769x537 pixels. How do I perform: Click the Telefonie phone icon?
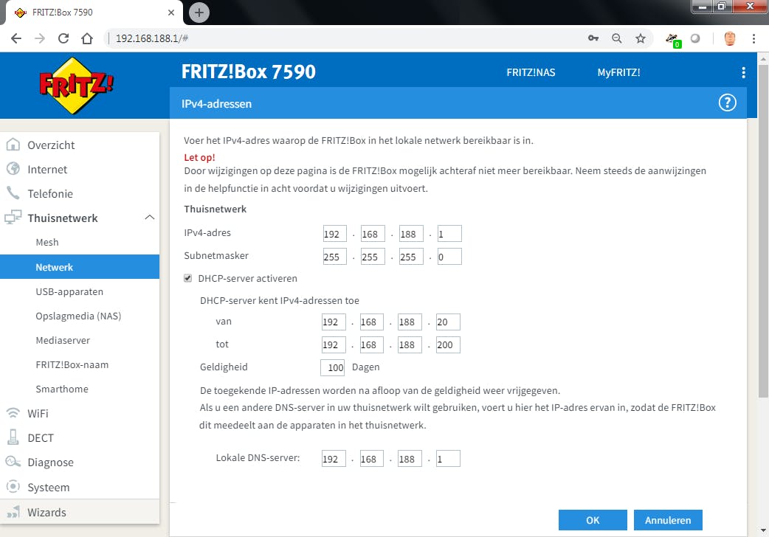click(x=13, y=193)
